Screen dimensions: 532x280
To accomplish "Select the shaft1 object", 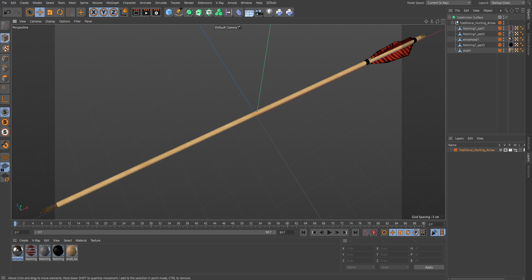I will (467, 51).
